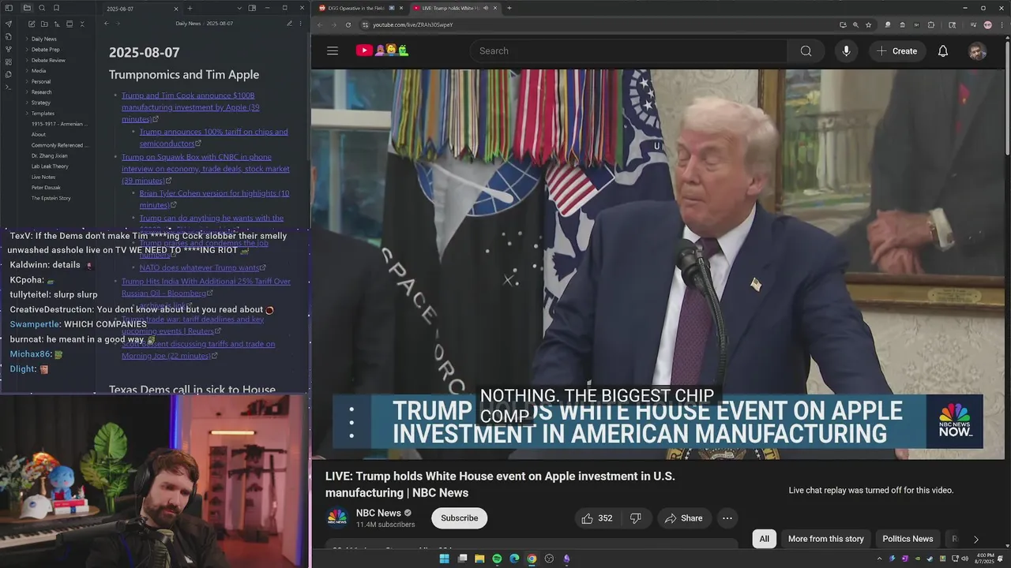The width and height of the screenshot is (1011, 568).
Task: Open a new browser tab
Action: click(x=509, y=8)
